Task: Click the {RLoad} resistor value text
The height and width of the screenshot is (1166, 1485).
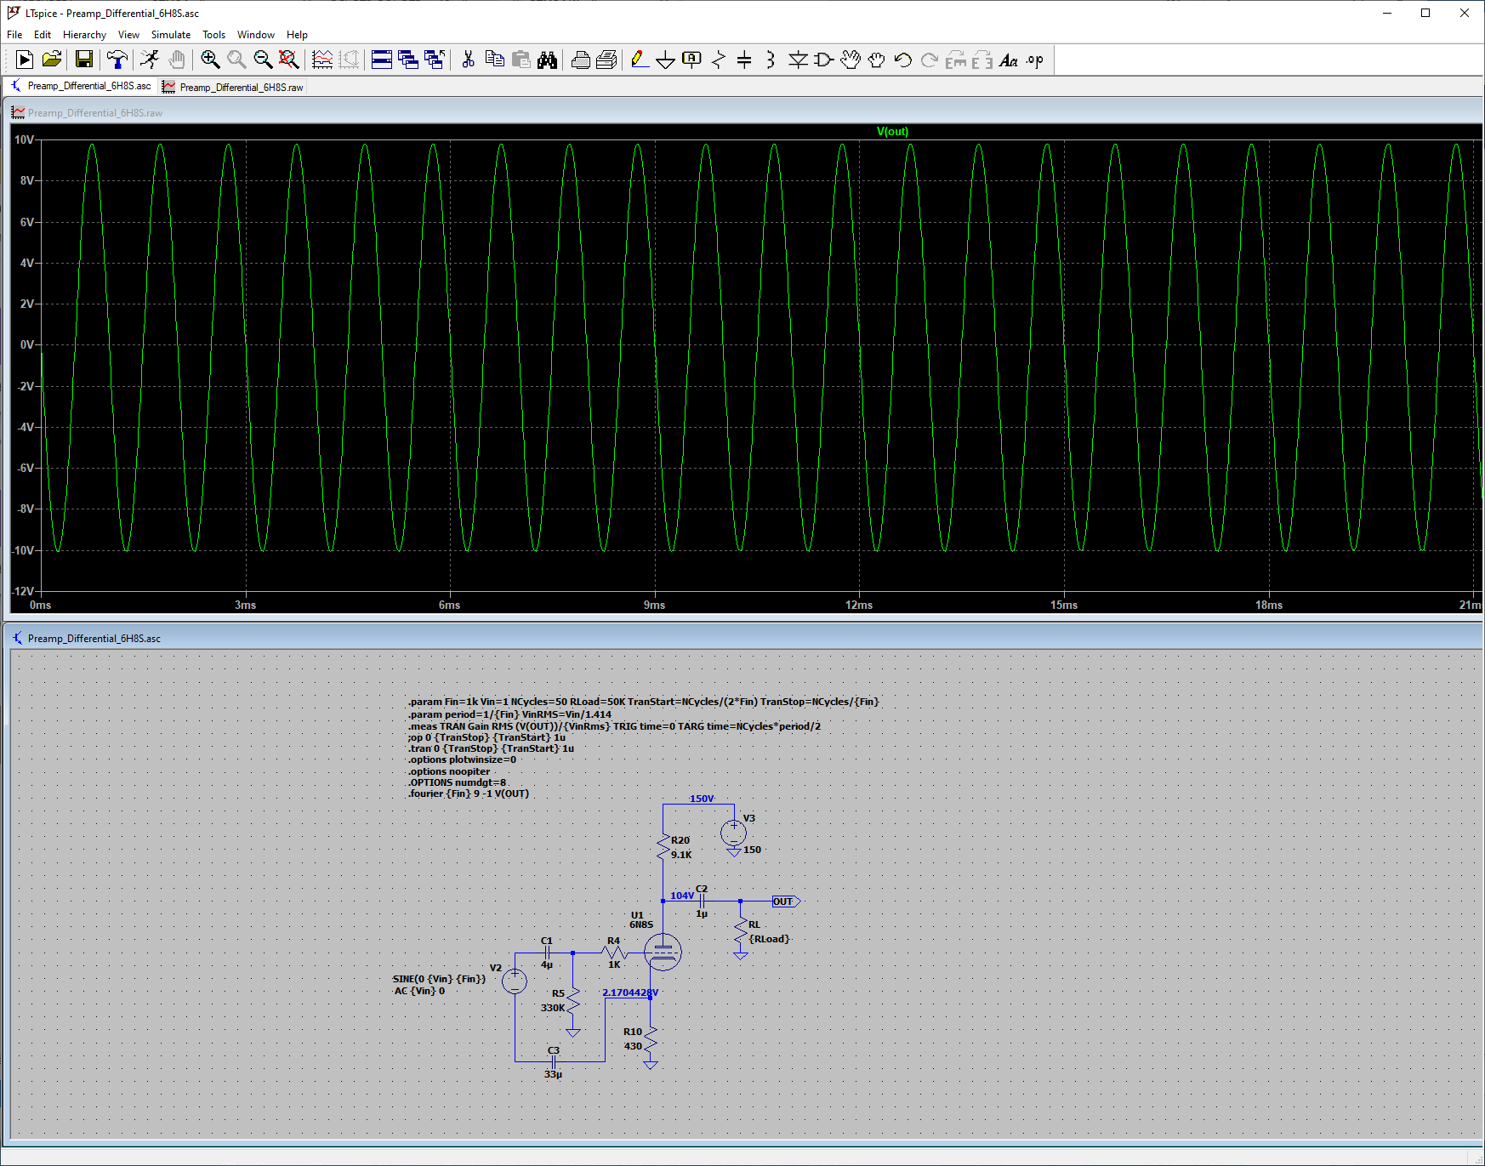Action: pos(769,939)
